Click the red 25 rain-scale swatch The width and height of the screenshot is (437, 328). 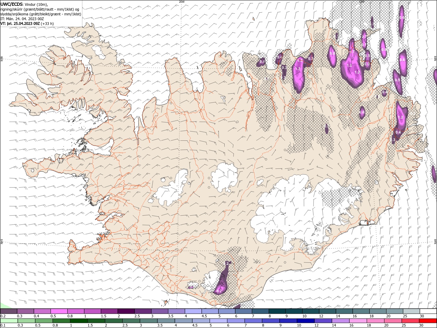[x=410, y=321]
